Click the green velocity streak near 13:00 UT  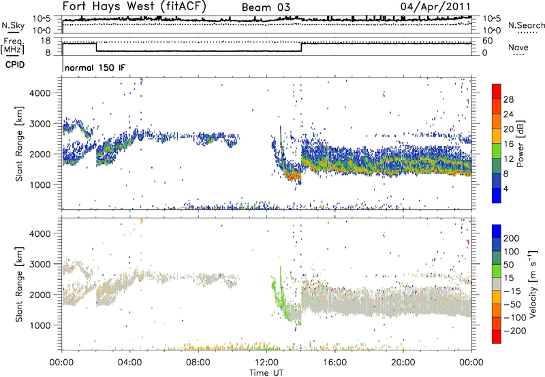tap(281, 292)
